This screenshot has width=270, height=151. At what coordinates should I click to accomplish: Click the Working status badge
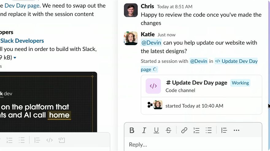240,83
